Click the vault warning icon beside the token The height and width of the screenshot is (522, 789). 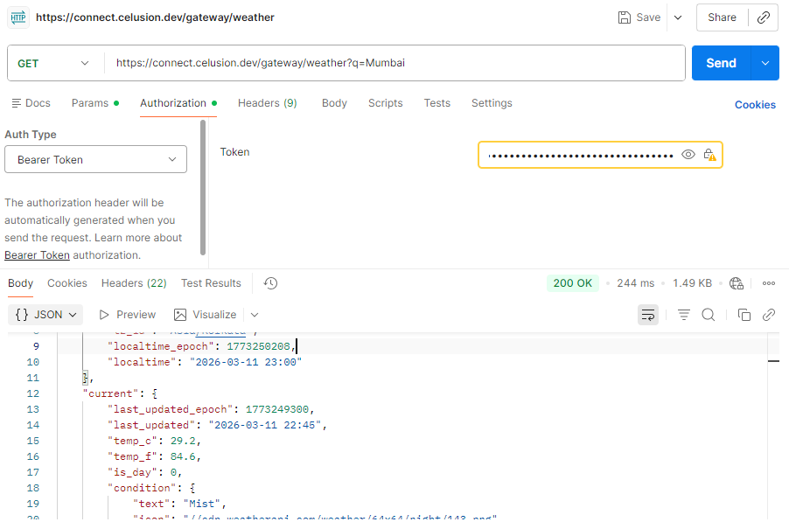tap(709, 154)
